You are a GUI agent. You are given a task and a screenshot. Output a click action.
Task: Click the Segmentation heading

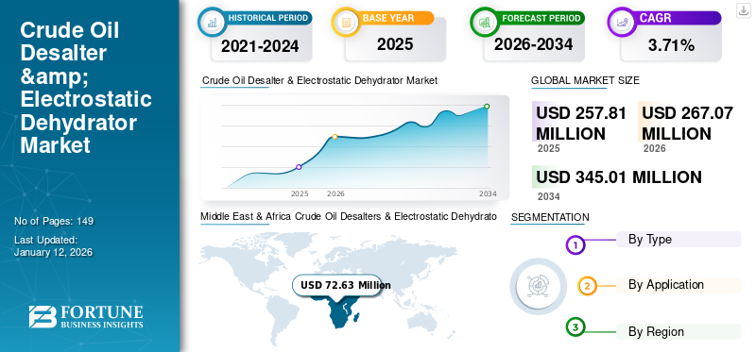[x=550, y=218]
